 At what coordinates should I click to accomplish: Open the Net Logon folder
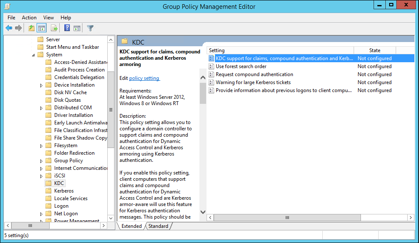65,213
